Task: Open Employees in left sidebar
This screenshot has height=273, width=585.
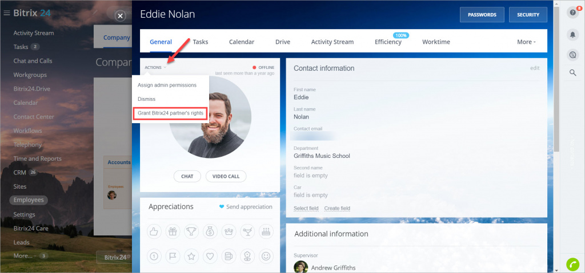Action: point(29,200)
